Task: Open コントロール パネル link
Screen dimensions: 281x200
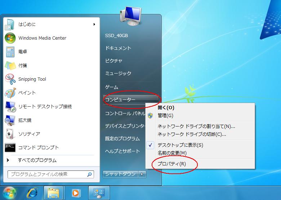Action: click(x=125, y=113)
